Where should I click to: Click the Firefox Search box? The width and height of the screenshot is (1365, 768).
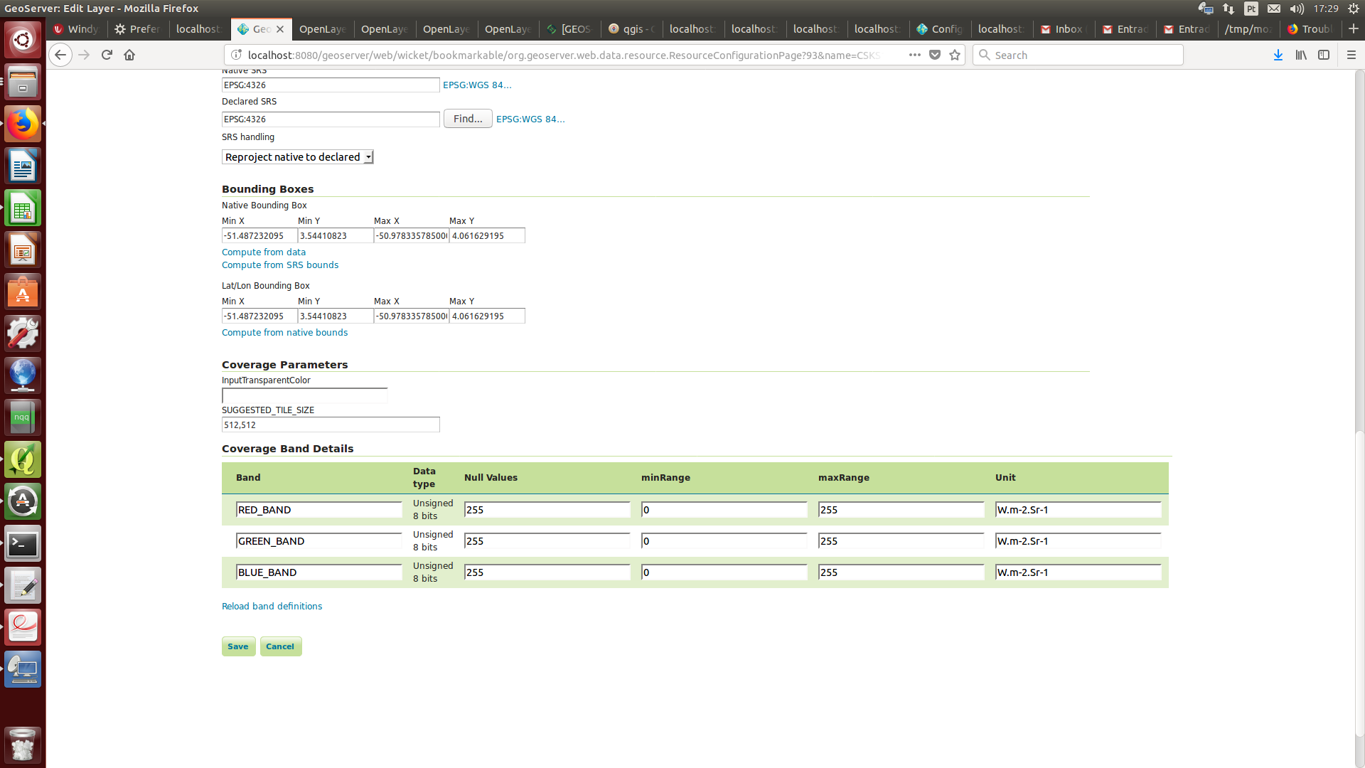point(1078,55)
